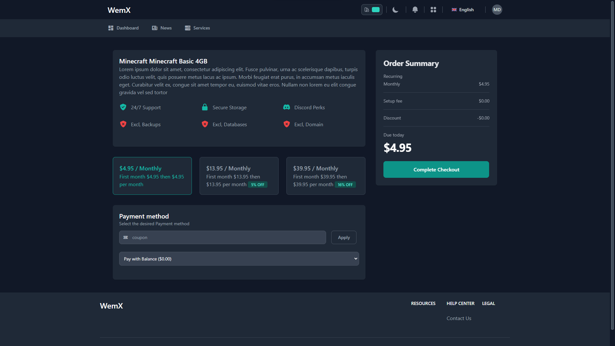Screen dimensions: 615x346
Task: Click the UK flag icon
Action: [x=454, y=10]
